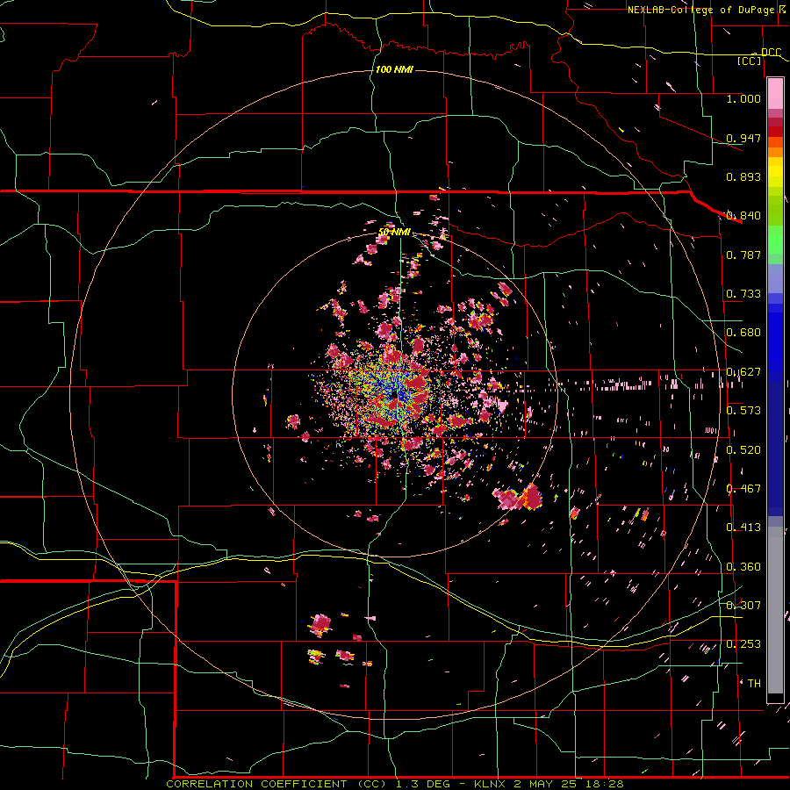Click the 0.893 color scale value
This screenshot has height=790, width=790.
[x=743, y=176]
